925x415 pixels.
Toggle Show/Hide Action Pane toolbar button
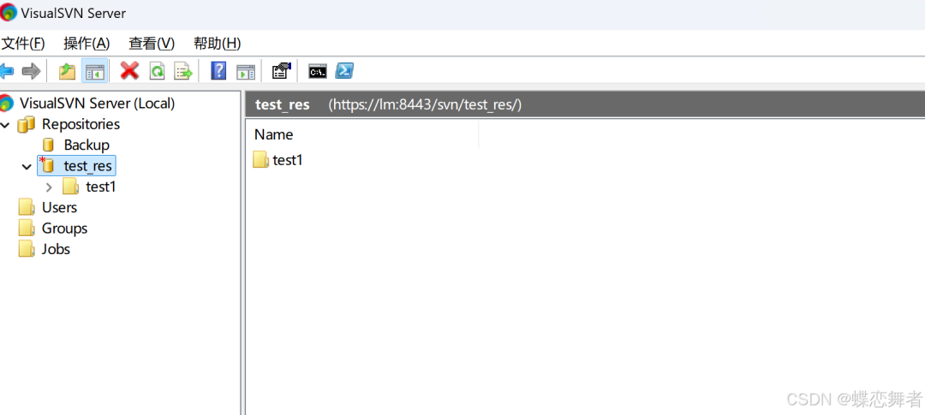(246, 72)
